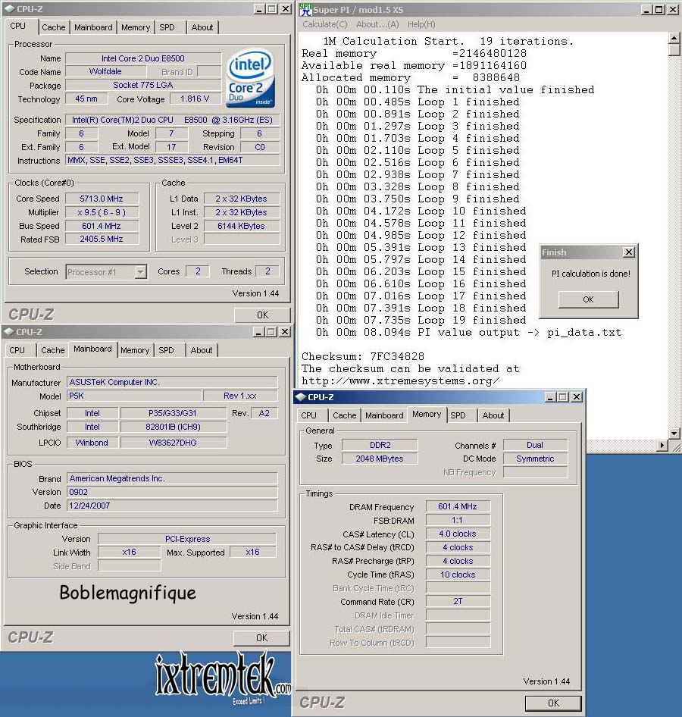
Task: Click the FSB:DRAM ratio 1:1
Action: (x=458, y=521)
